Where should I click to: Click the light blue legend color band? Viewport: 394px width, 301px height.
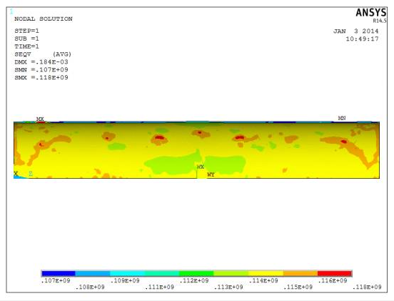93,274
